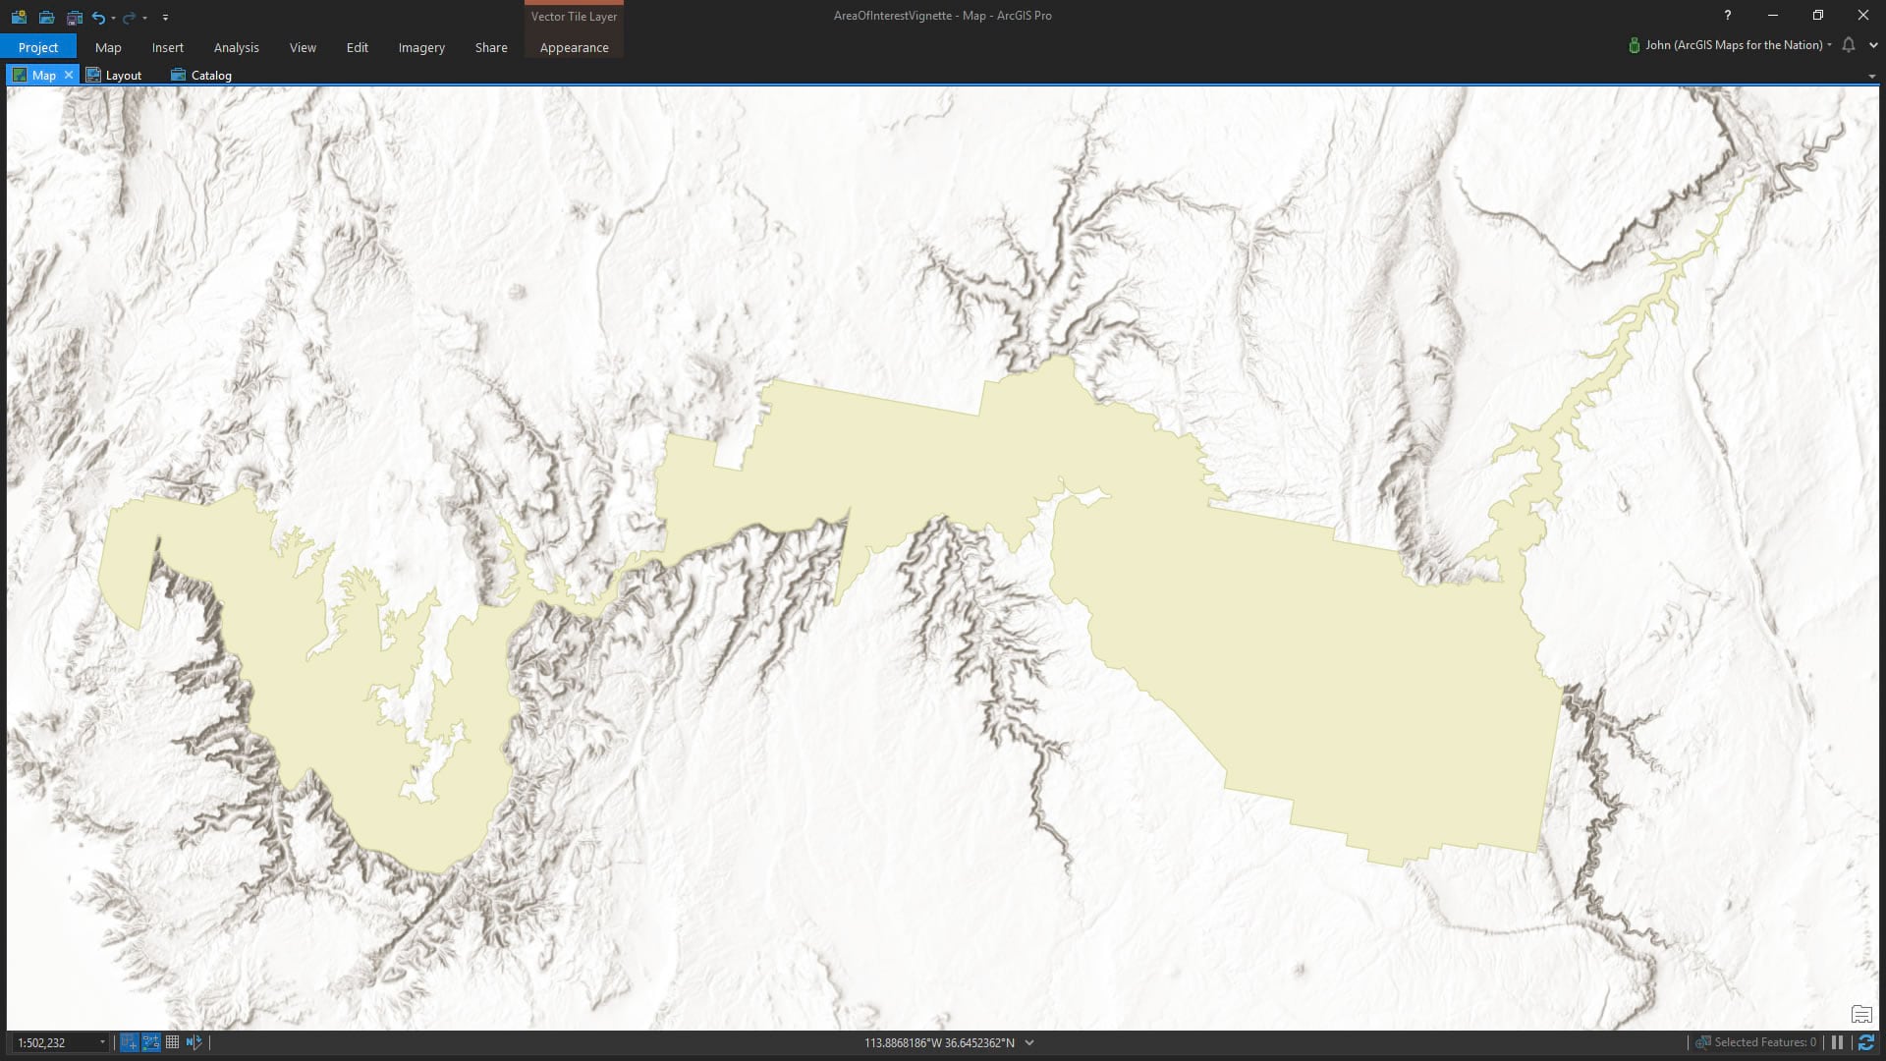
Task: Open the Appearance ribbon tab
Action: coord(574,47)
